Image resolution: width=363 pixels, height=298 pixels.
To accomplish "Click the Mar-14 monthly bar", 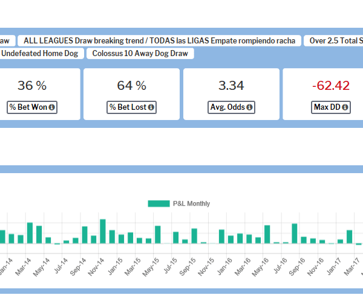I will [x=30, y=233].
